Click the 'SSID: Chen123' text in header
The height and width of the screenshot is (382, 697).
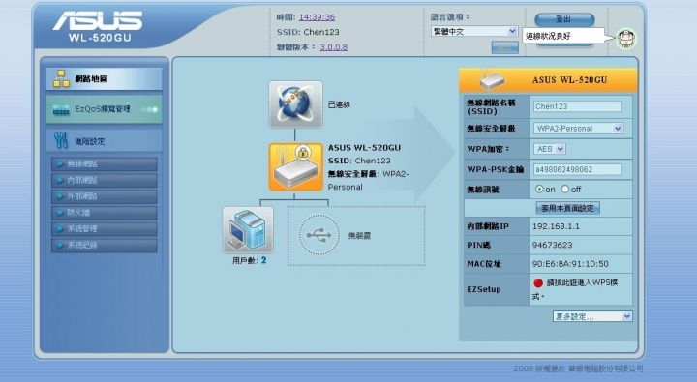(x=308, y=32)
